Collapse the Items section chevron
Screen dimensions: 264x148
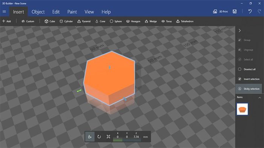[259, 98]
